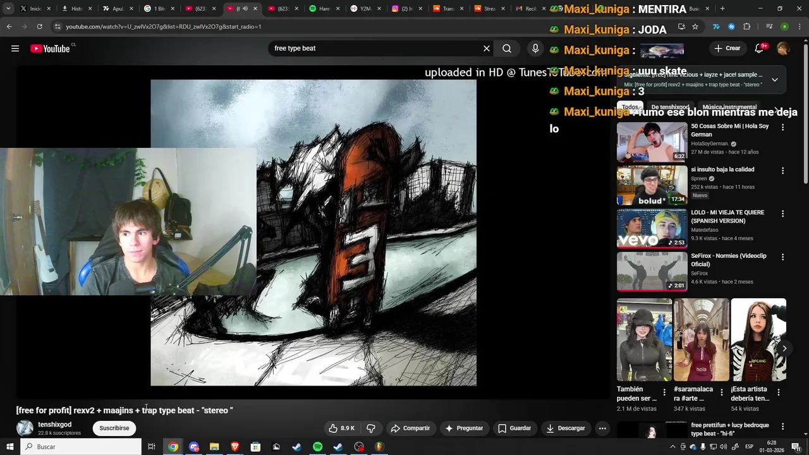Image resolution: width=809 pixels, height=455 pixels.
Task: Open Esta artista debería ten short
Action: 758,340
